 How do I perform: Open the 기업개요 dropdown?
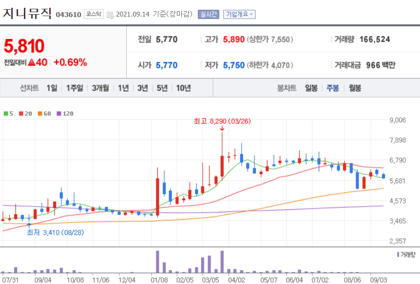[240, 14]
